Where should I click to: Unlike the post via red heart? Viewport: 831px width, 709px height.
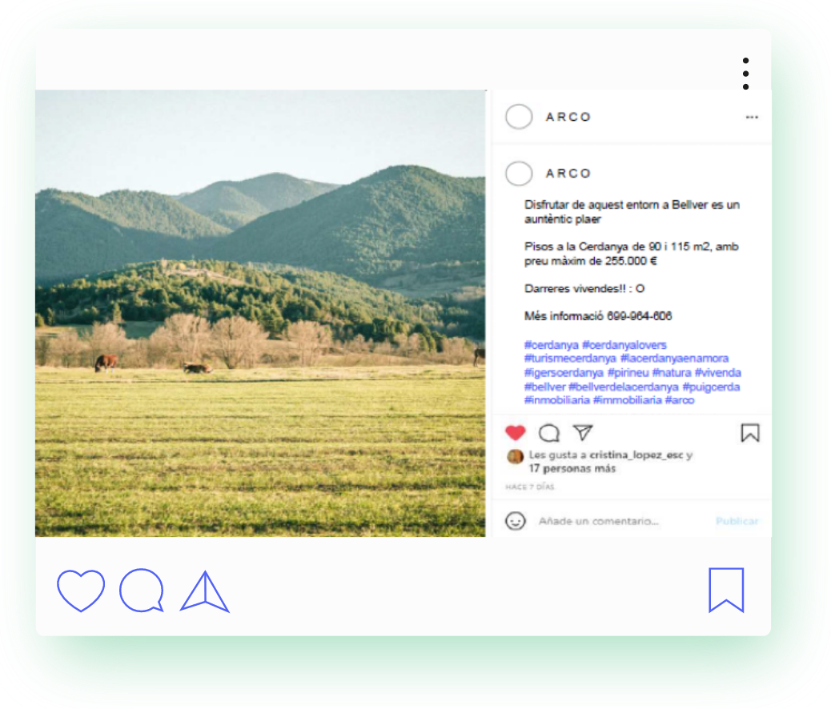pos(515,433)
